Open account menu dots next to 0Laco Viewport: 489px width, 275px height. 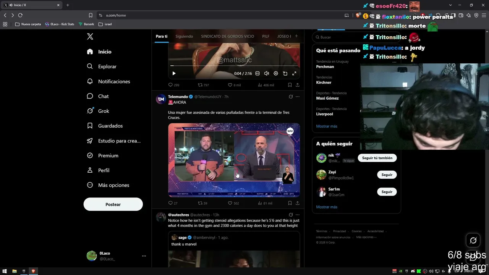point(144,256)
